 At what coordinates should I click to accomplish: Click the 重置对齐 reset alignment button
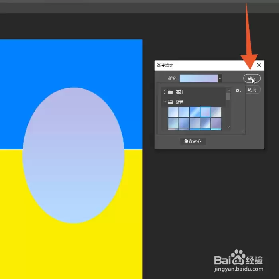[193, 141]
